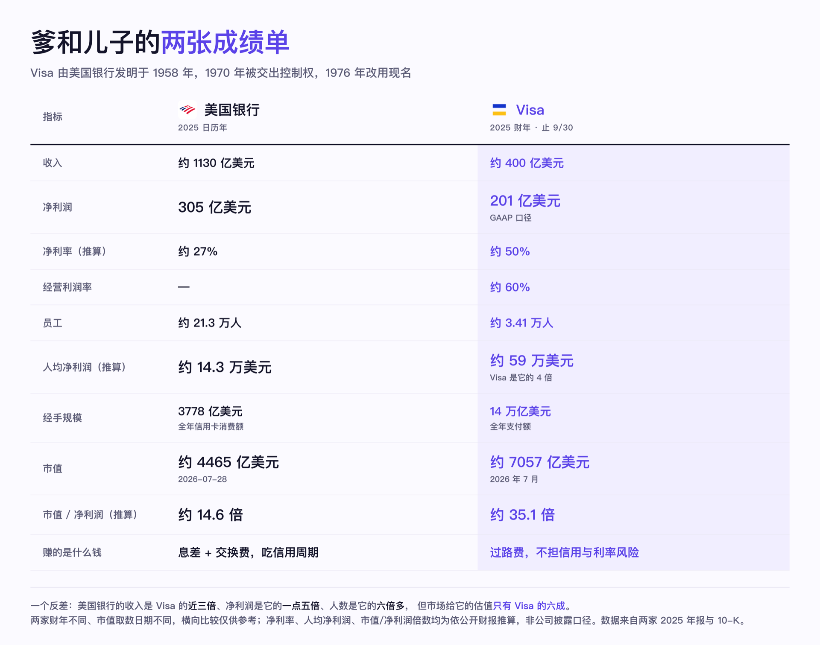Click the 净利润 row label
Viewport: 820px width, 645px height.
pyautogui.click(x=58, y=207)
